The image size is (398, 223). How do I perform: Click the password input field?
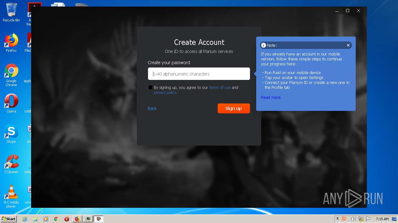199,74
